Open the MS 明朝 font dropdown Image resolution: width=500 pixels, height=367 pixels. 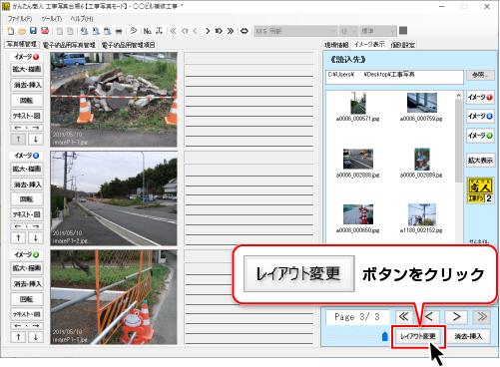point(295,31)
